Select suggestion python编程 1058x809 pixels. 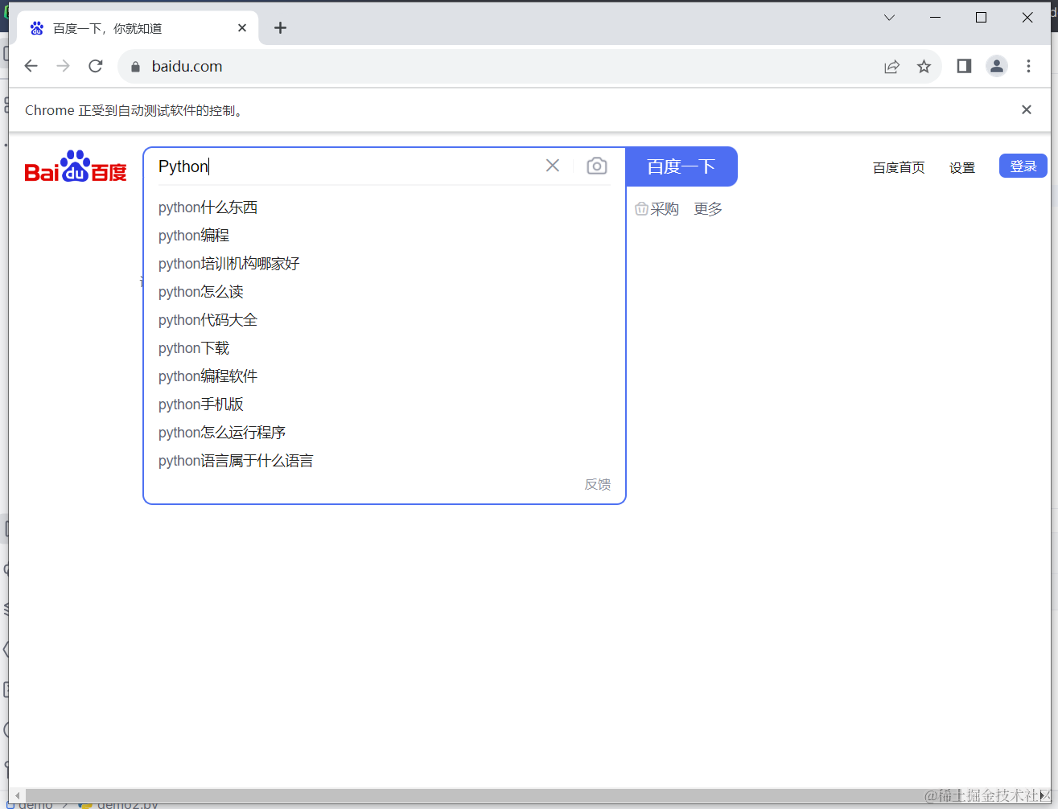click(x=194, y=236)
